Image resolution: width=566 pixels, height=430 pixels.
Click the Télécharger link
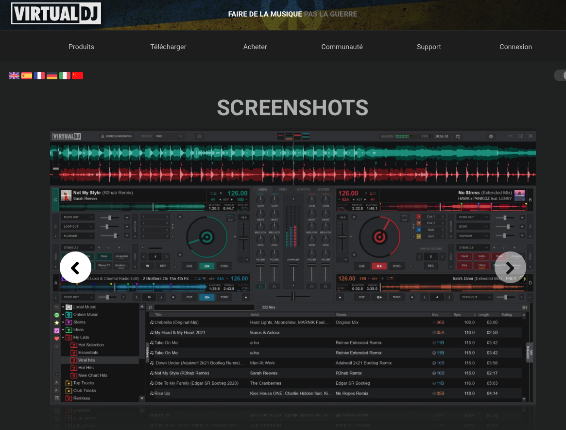[168, 47]
